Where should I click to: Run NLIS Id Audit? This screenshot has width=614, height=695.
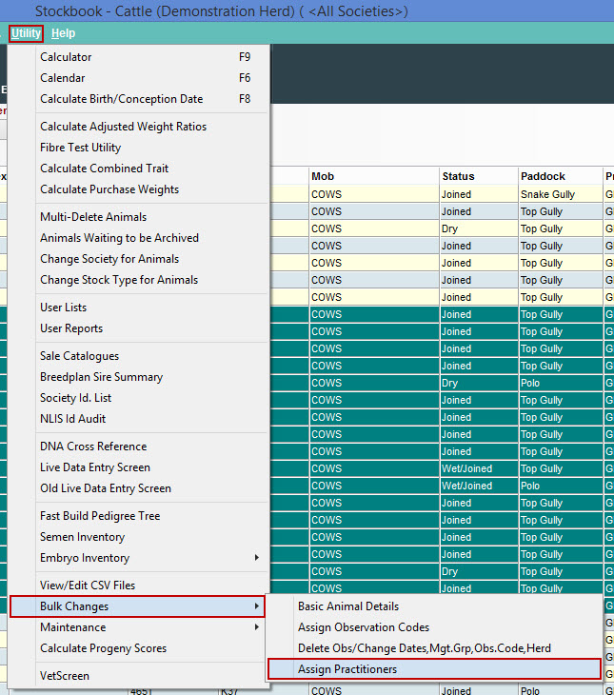coord(138,418)
